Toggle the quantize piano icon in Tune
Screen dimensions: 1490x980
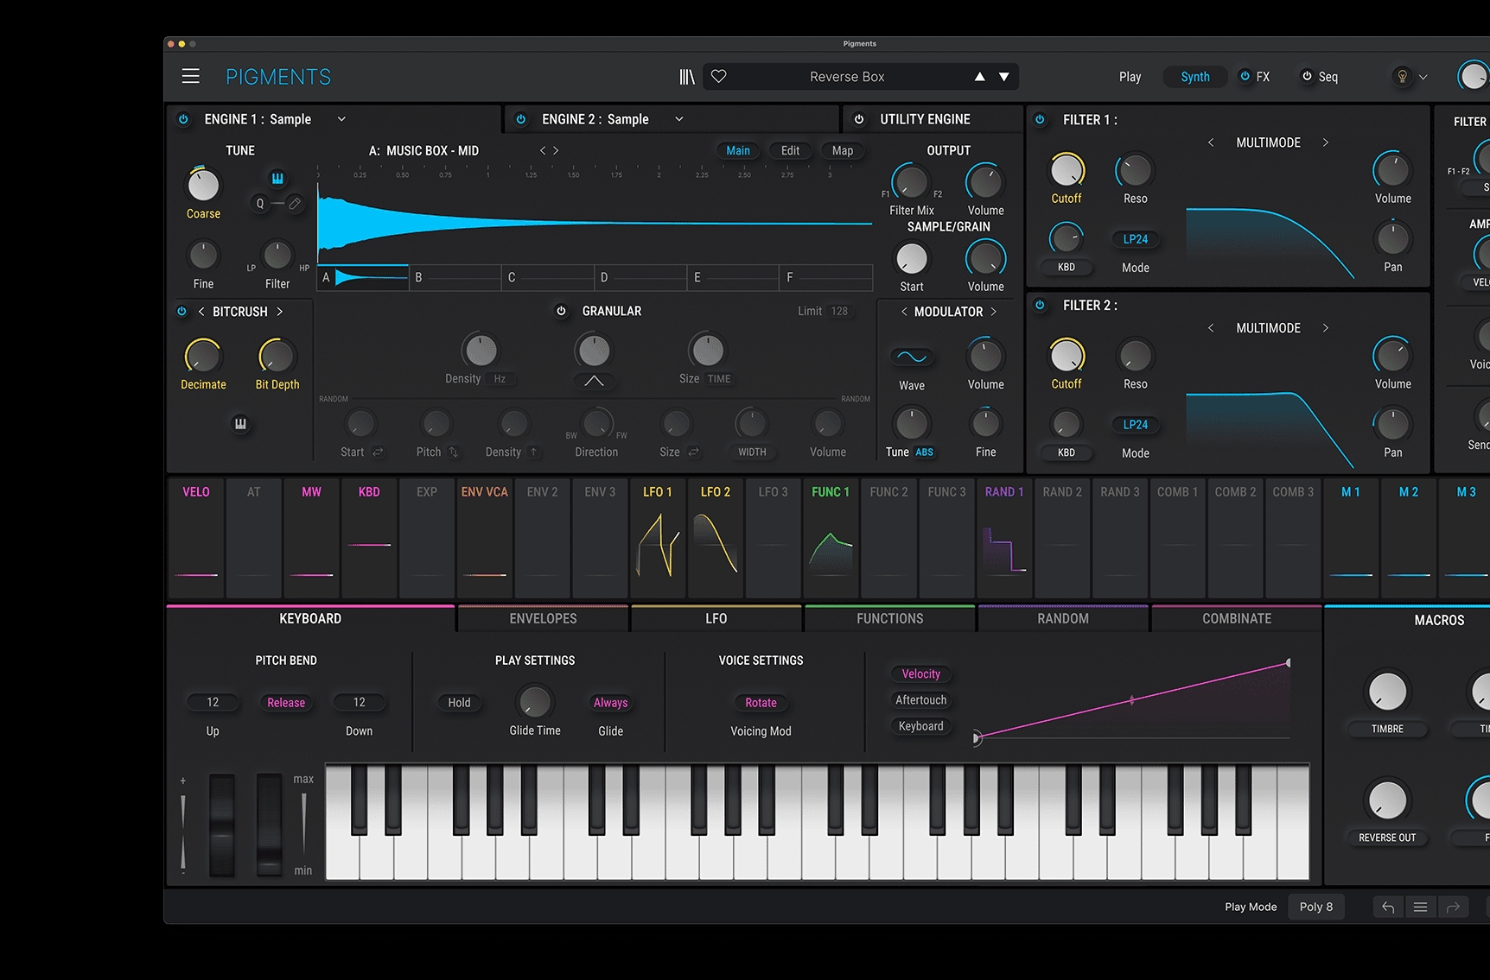pos(277,178)
